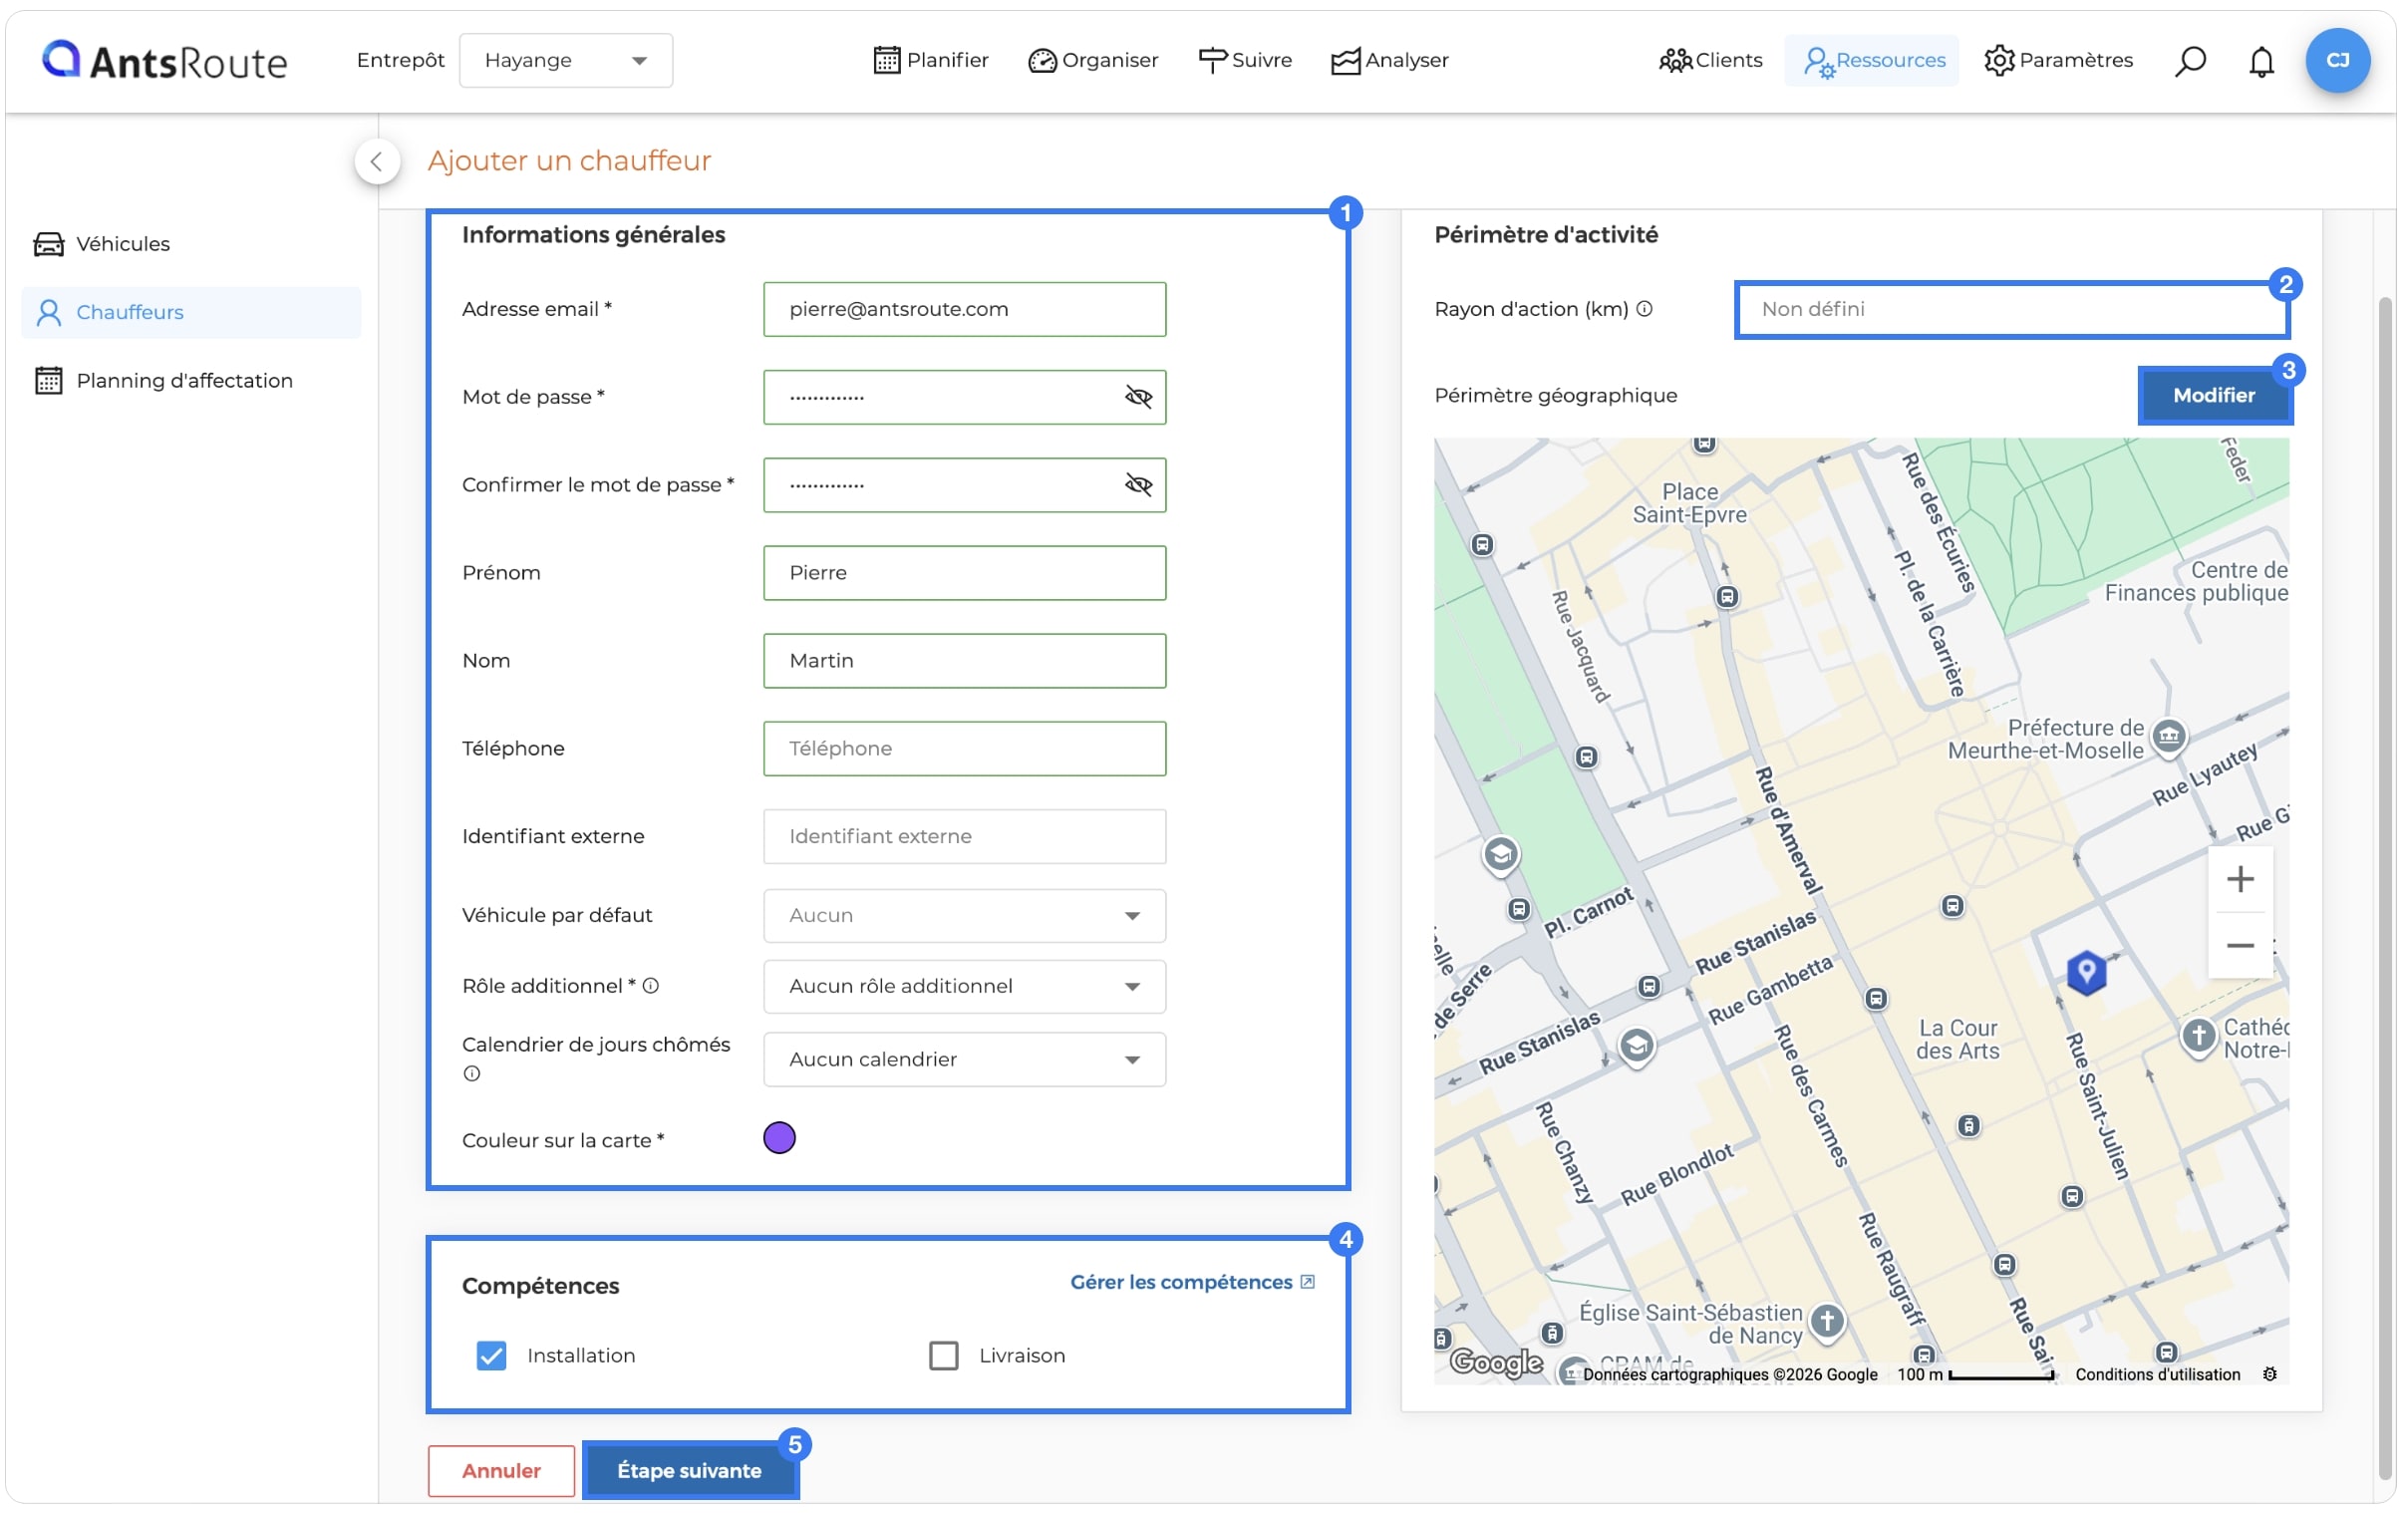Viewport: 2402px width, 1513px height.
Task: Click the Cathédrale Notre-Dame church marker
Action: click(x=2198, y=1037)
